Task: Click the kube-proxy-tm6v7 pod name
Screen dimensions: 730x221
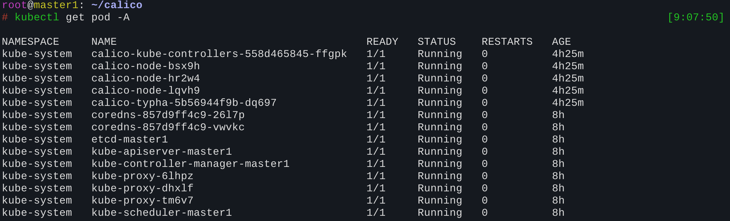Action: [x=142, y=201]
